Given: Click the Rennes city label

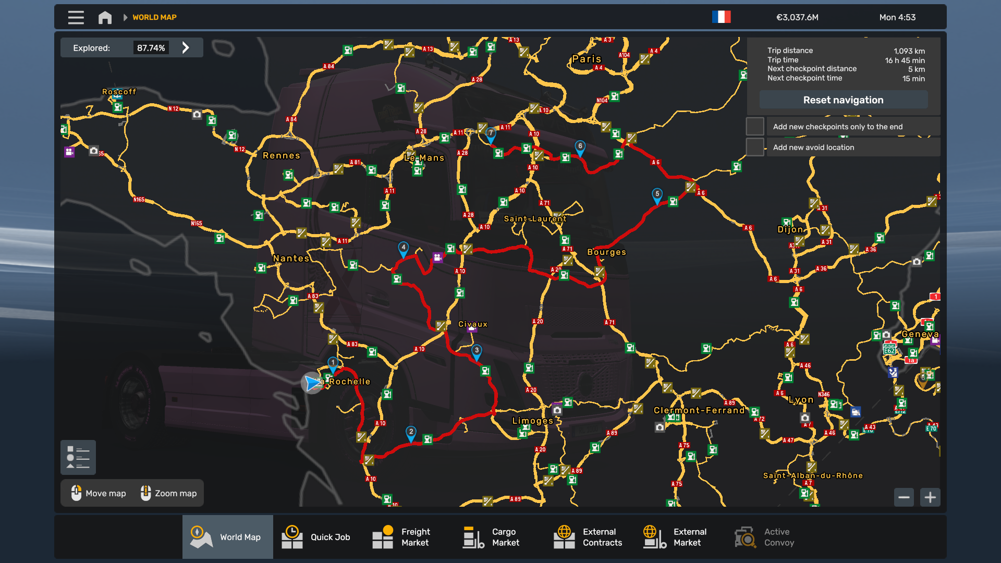Looking at the screenshot, I should (x=282, y=155).
